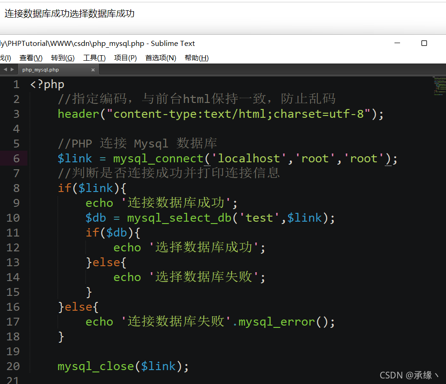Click }else{ on line 13
The height and width of the screenshot is (384, 446).
pos(106,262)
